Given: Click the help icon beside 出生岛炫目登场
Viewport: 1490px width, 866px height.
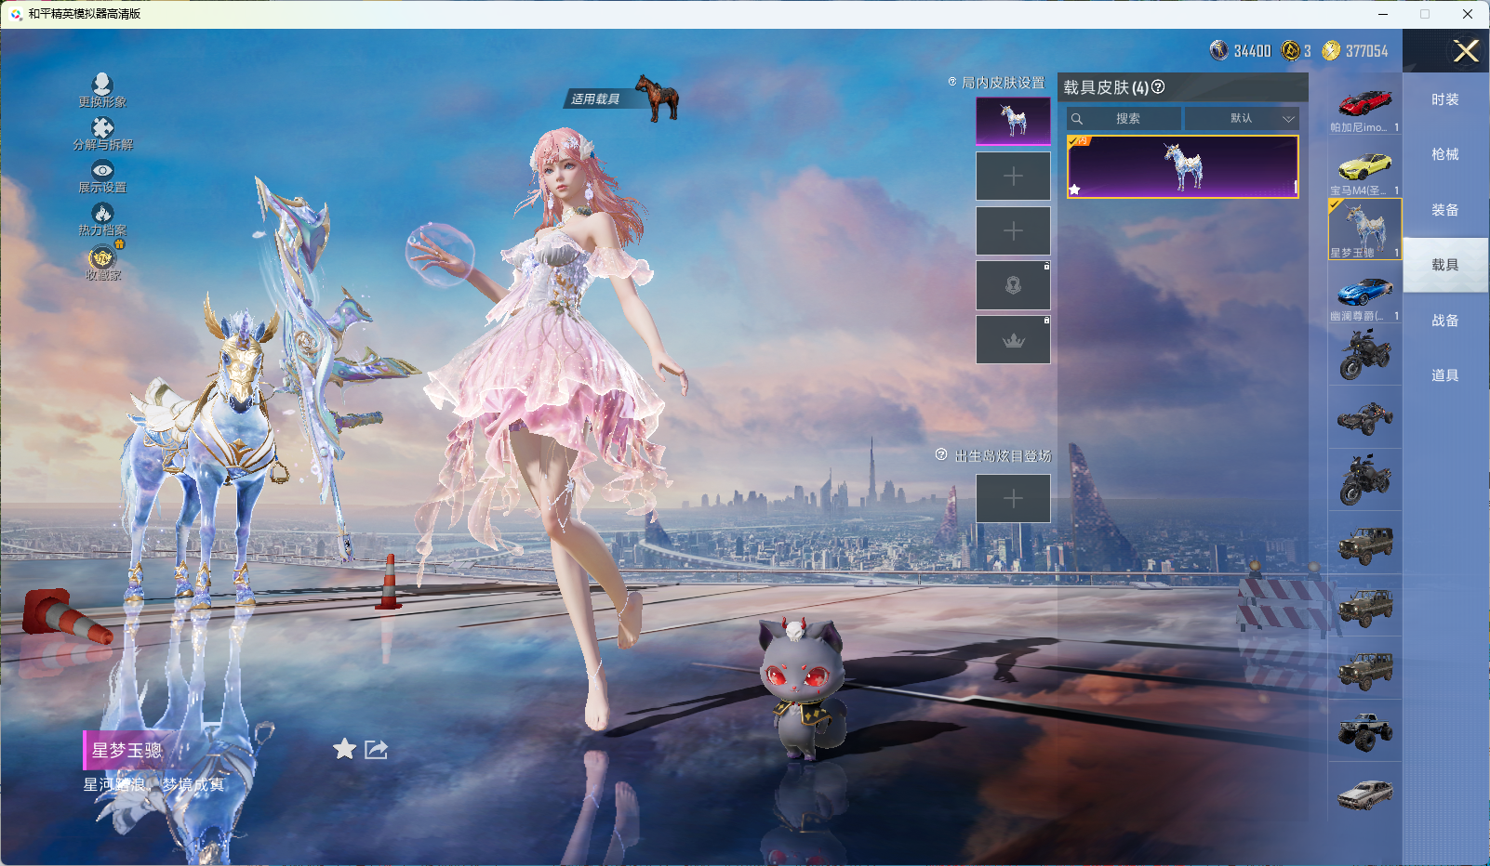Looking at the screenshot, I should click(941, 455).
